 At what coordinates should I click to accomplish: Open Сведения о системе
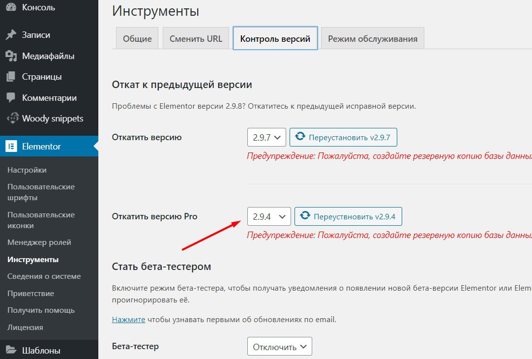[x=44, y=276]
